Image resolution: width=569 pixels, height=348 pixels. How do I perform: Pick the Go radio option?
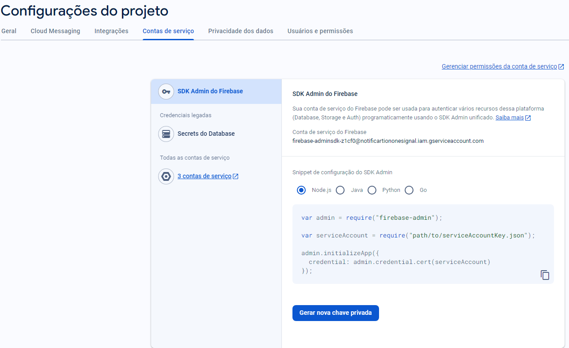coord(409,190)
